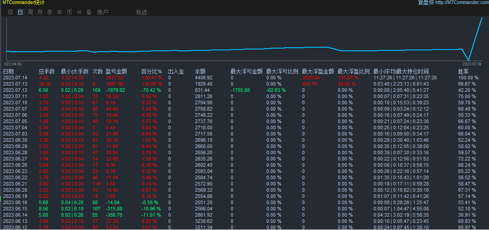489x230 pixels.
Task: Click the profit value 40.60
Action: [x=112, y=109]
